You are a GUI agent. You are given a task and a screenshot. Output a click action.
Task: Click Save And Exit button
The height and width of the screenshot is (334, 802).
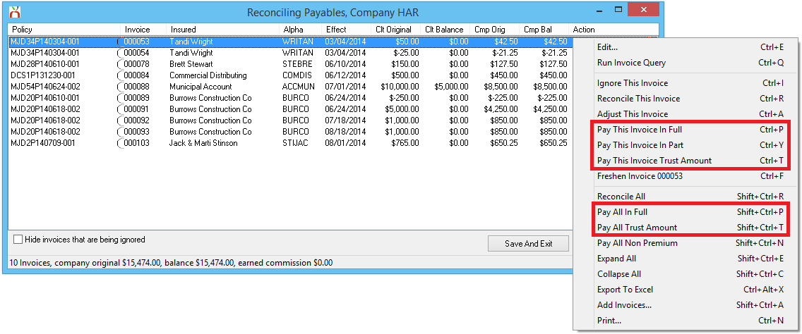pyautogui.click(x=528, y=244)
